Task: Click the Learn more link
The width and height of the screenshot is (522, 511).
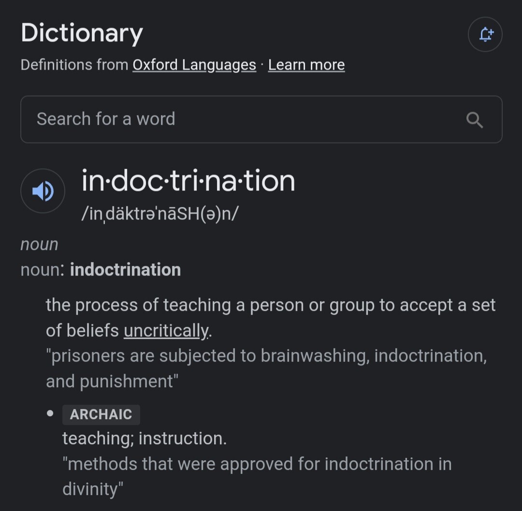Action: click(x=306, y=65)
